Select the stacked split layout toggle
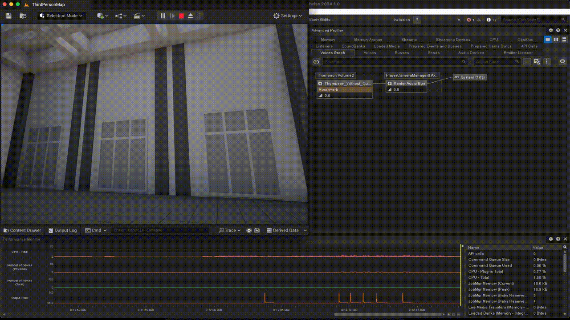This screenshot has height=320, width=570. pos(564,40)
